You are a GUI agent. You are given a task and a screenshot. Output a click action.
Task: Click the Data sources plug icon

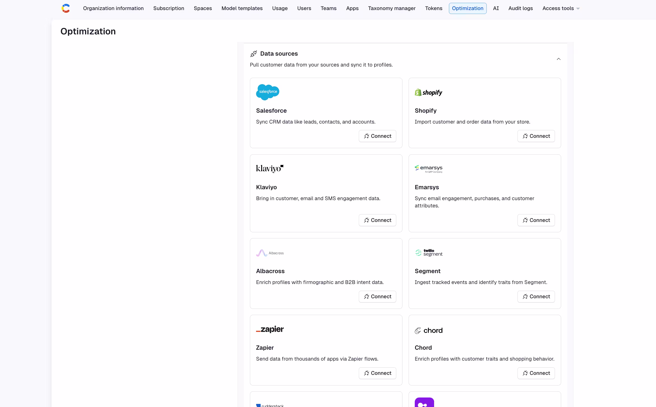254,54
